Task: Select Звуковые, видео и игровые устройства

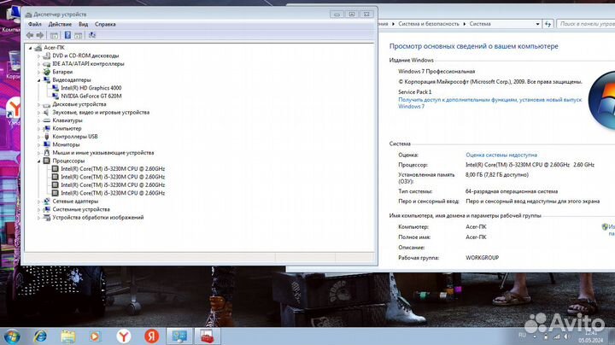Action: [x=101, y=113]
